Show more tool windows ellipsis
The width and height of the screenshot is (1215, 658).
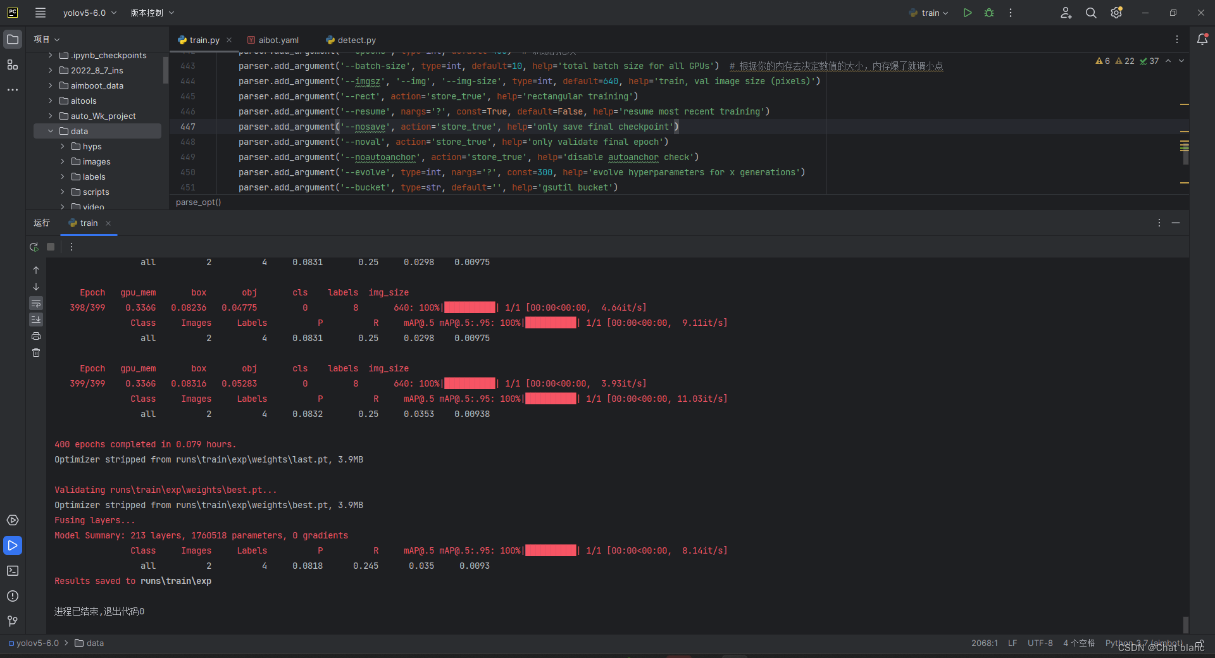pyautogui.click(x=13, y=90)
